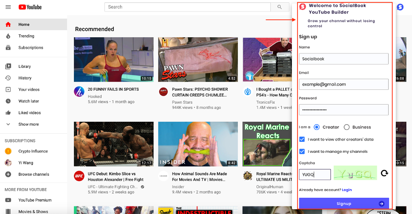Click the Trending flame icon

tap(8, 36)
